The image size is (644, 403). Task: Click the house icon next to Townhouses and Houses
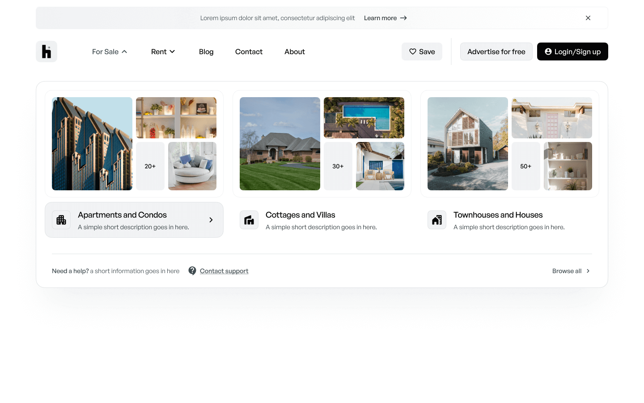point(437,220)
